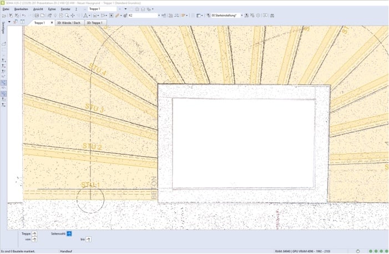Click the open file icon in toolbar

[x=4, y=16]
